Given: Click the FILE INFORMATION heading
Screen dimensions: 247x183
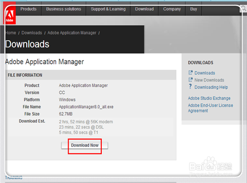Looking at the screenshot, I should click(x=25, y=75).
